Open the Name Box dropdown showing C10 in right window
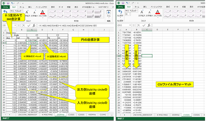The image size is (206, 121). pyautogui.click(x=130, y=25)
